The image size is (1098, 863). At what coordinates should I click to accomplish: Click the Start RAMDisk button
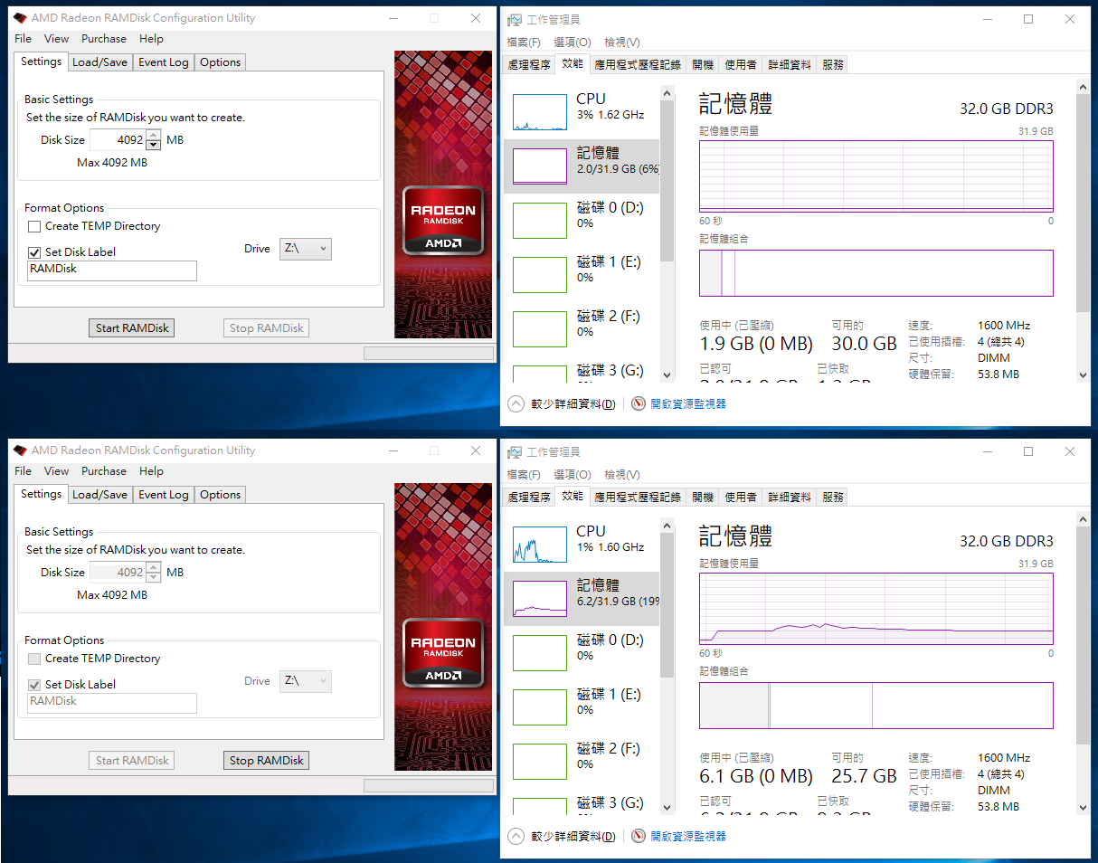(131, 327)
